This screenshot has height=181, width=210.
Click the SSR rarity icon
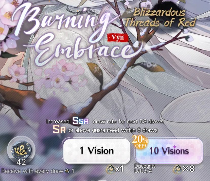(80, 121)
